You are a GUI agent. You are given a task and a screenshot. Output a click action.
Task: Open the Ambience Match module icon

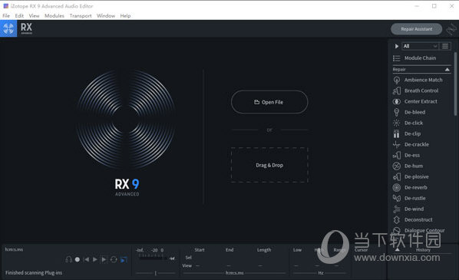pos(397,80)
